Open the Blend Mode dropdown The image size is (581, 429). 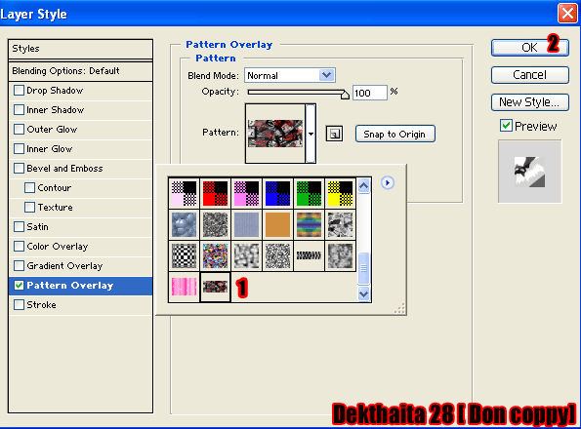(x=290, y=75)
